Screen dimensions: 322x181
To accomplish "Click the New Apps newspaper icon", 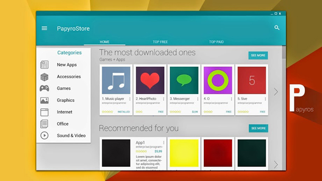I will click(44, 65).
